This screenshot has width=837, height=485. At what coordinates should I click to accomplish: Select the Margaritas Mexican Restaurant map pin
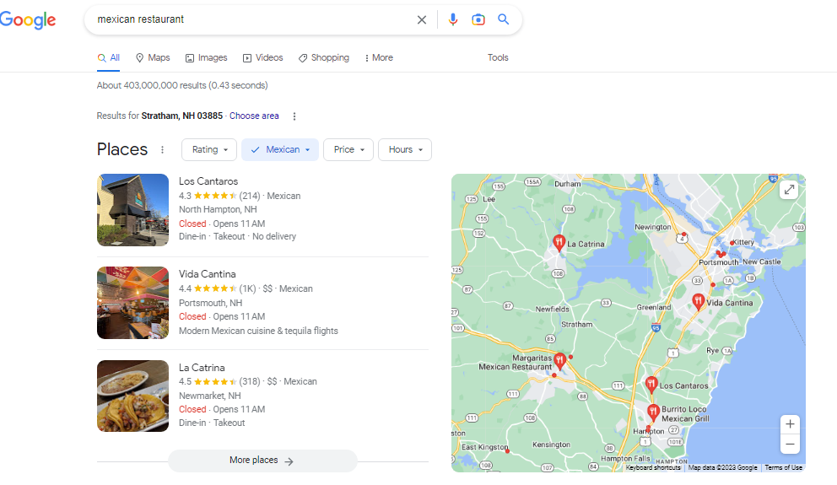(x=559, y=361)
